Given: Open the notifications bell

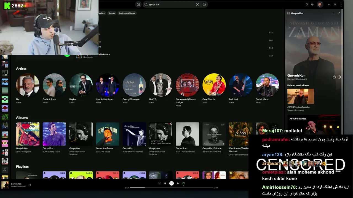Looking at the screenshot, I should click(307, 4).
